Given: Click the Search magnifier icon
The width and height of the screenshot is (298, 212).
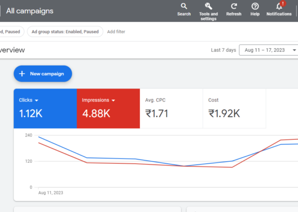Looking at the screenshot, I should point(184,6).
